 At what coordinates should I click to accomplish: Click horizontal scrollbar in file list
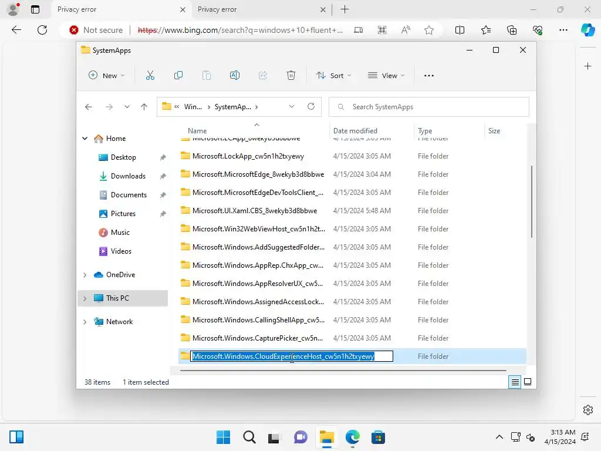click(343, 371)
